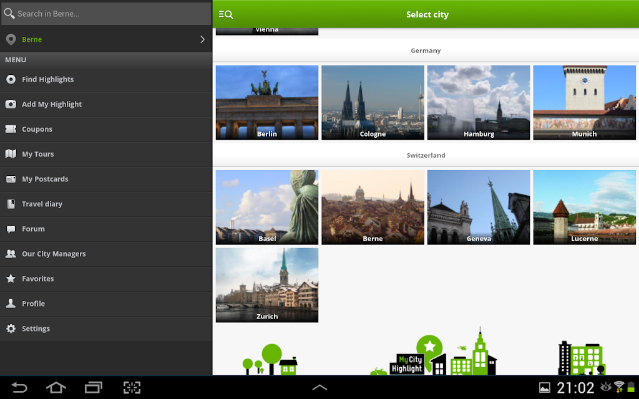Open Our City Managers entry
The image size is (639, 399).
click(x=106, y=254)
